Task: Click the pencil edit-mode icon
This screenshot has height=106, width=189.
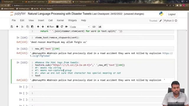Action: tap(161, 21)
